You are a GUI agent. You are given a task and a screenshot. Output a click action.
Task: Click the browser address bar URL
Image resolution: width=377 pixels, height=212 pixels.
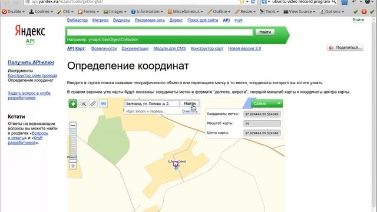pos(67,2)
